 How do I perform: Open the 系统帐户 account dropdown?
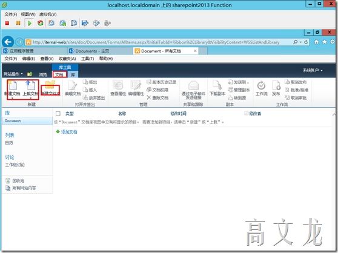[x=313, y=70]
